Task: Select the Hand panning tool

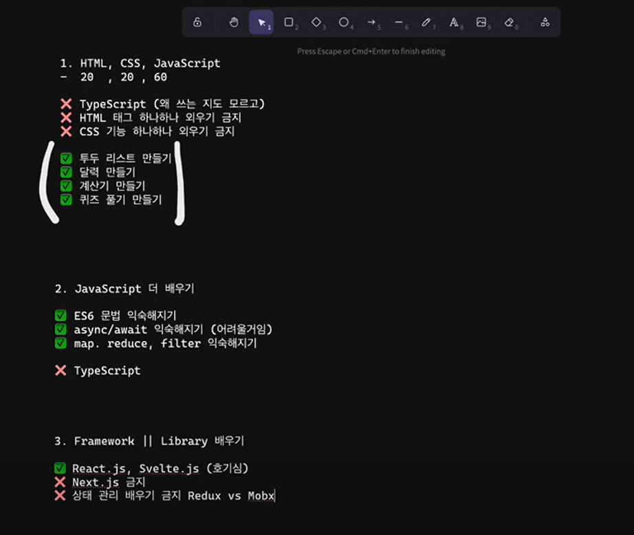Action: (x=234, y=22)
